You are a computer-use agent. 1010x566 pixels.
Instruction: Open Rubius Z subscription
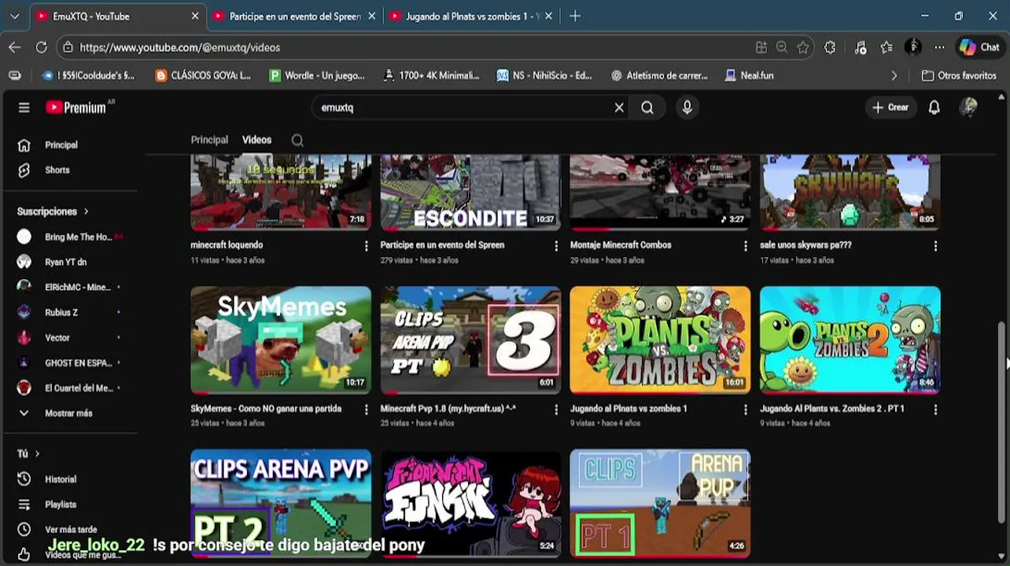[69, 312]
